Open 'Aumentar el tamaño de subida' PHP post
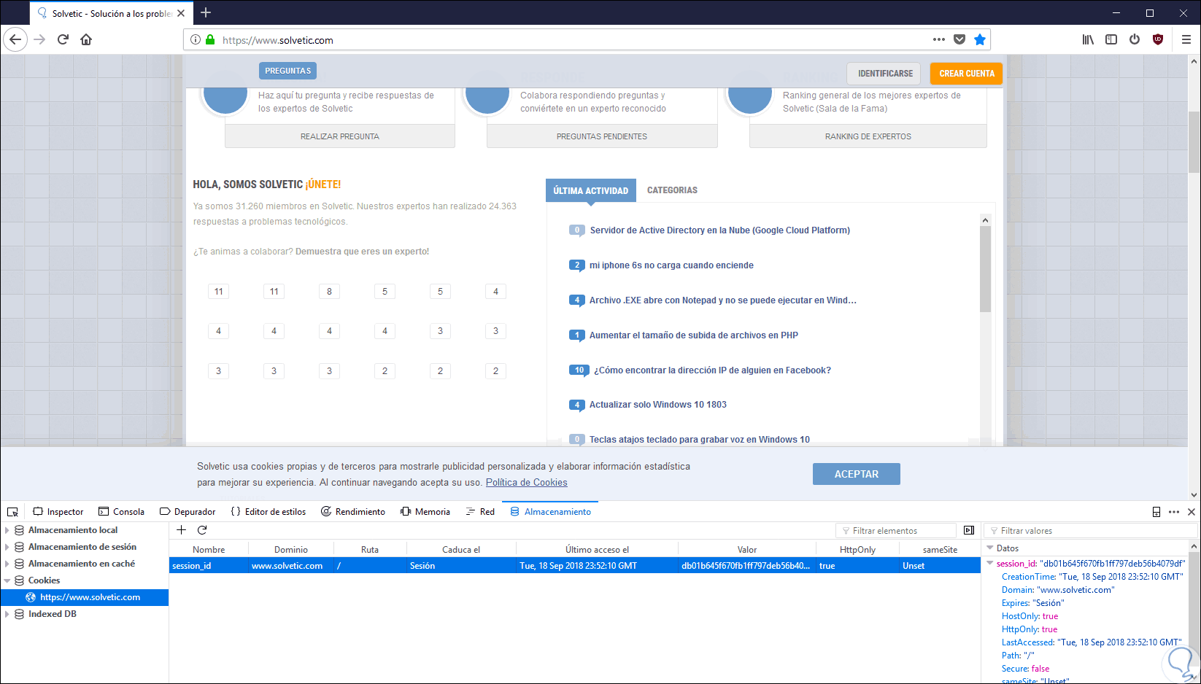 pyautogui.click(x=694, y=335)
